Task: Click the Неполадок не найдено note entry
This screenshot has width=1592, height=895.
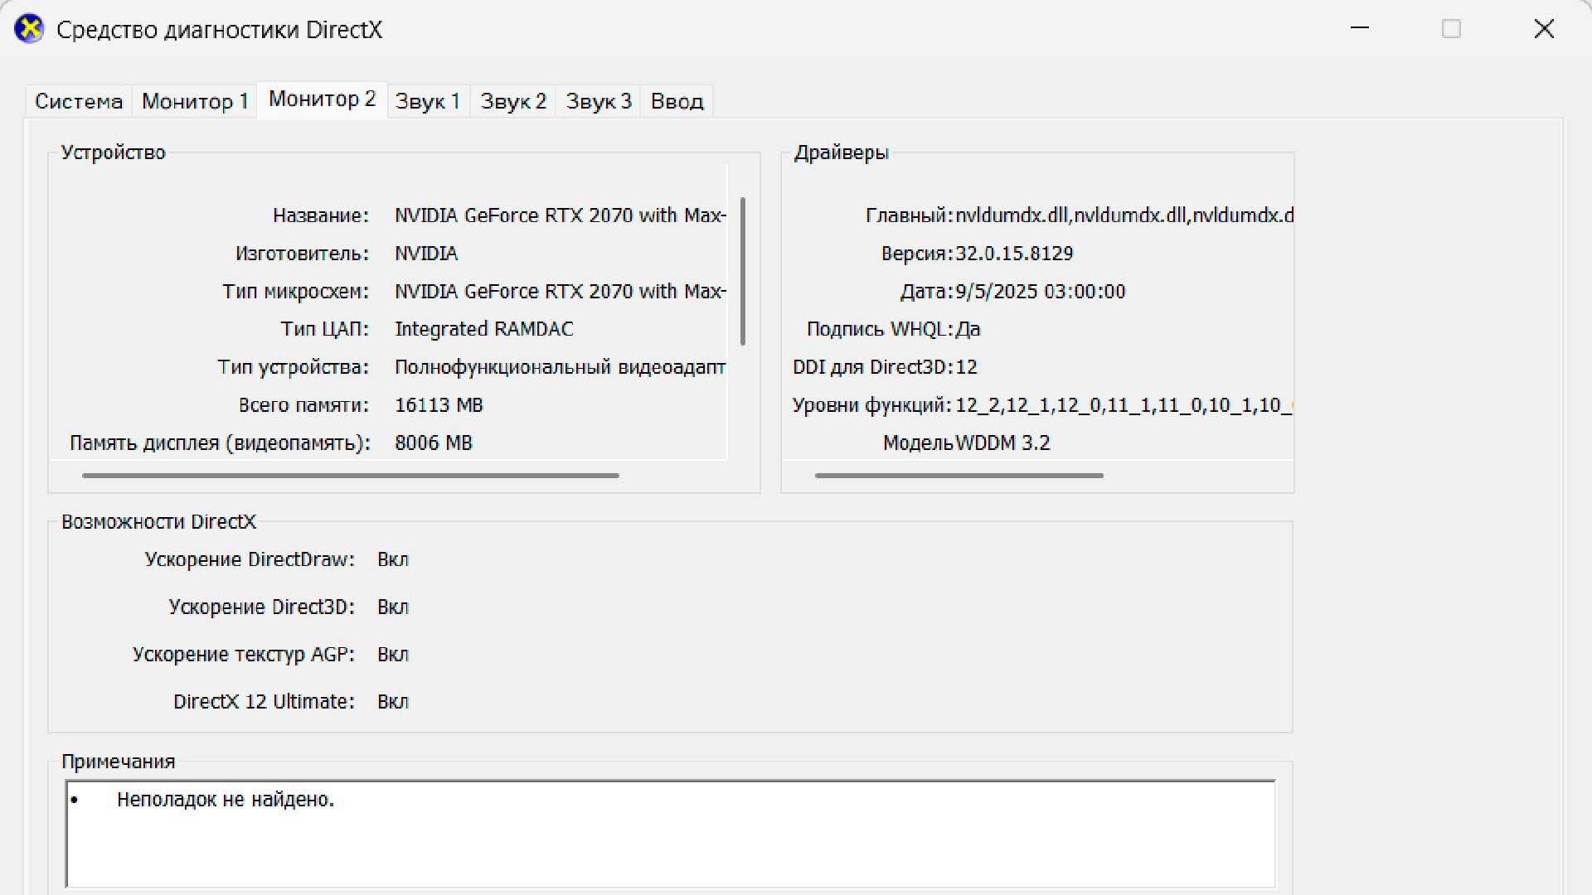Action: point(226,799)
